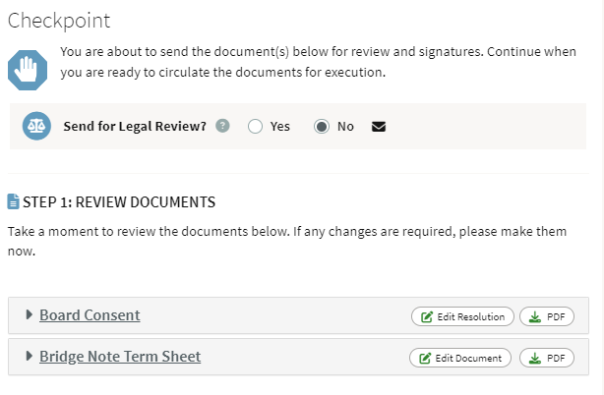
Task: Click the Edit Resolution button
Action: pos(462,316)
